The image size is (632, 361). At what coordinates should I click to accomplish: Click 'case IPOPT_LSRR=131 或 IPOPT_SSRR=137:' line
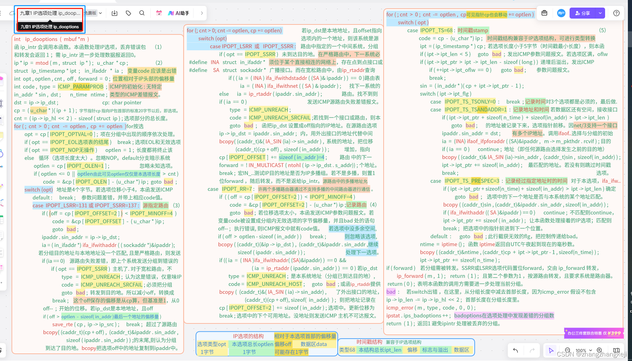tap(86, 205)
